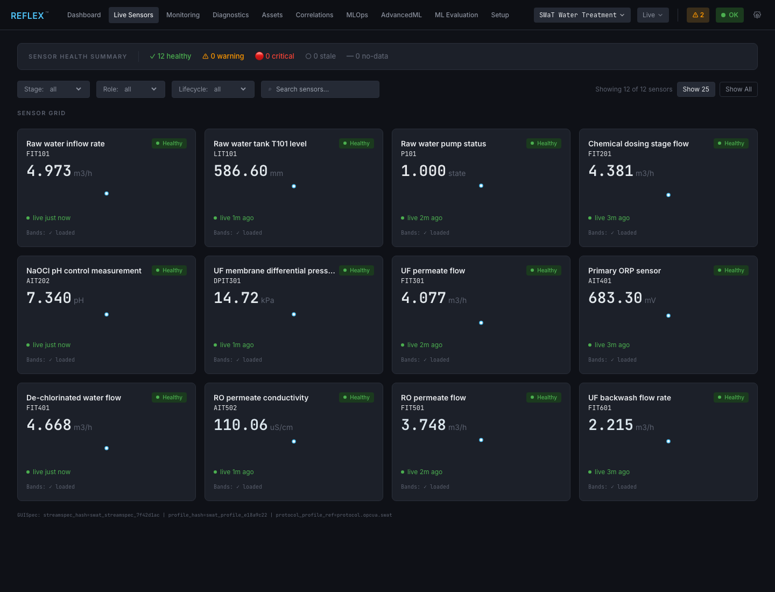Image resolution: width=775 pixels, height=592 pixels.
Task: Open the Stage filter dropdown
Action: click(53, 89)
